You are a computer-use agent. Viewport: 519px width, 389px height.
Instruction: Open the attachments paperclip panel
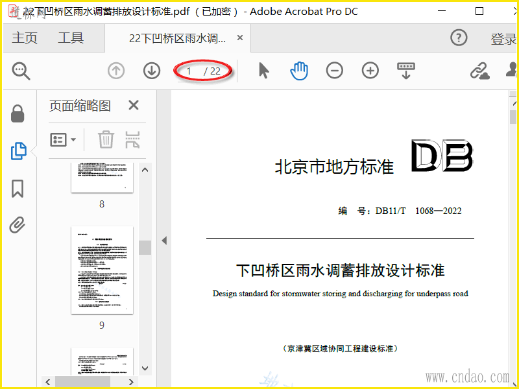click(x=18, y=225)
